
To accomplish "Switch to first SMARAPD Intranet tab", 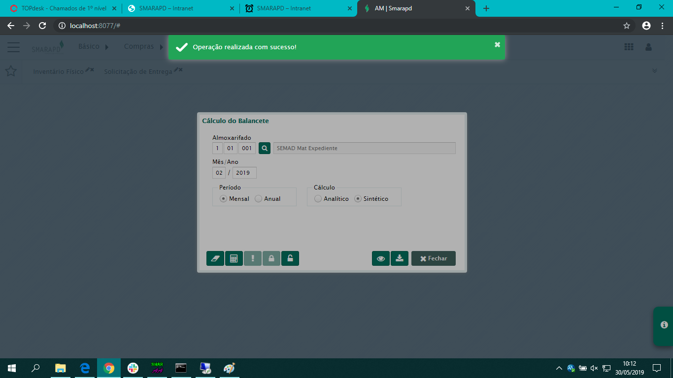I will [180, 8].
